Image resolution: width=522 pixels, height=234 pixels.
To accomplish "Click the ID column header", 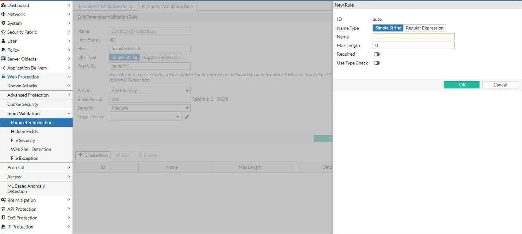I will click(x=103, y=167).
